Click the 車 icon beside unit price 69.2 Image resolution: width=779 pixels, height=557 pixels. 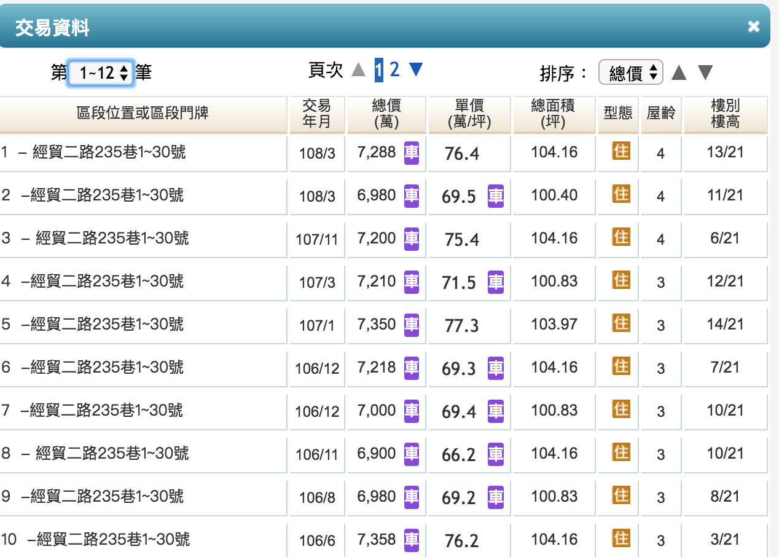(496, 497)
